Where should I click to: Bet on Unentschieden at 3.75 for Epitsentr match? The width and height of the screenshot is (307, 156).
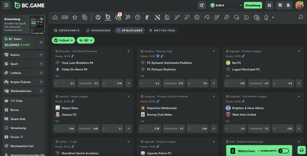coord(174,83)
